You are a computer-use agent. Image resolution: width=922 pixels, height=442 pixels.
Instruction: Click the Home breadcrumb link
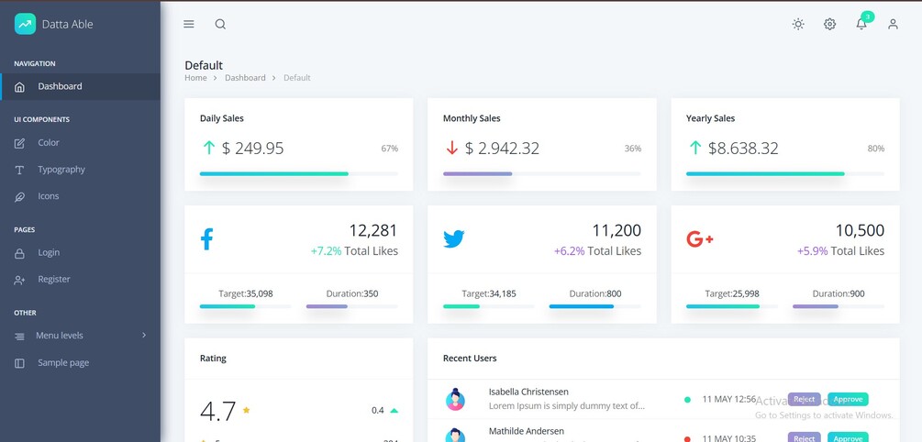pos(195,78)
